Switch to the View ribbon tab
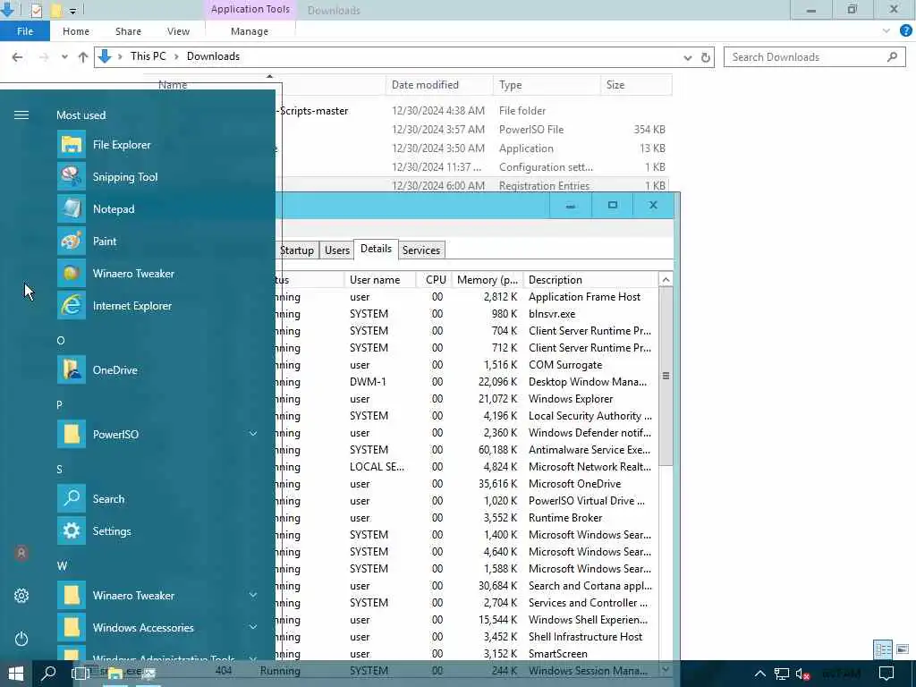 coord(178,31)
